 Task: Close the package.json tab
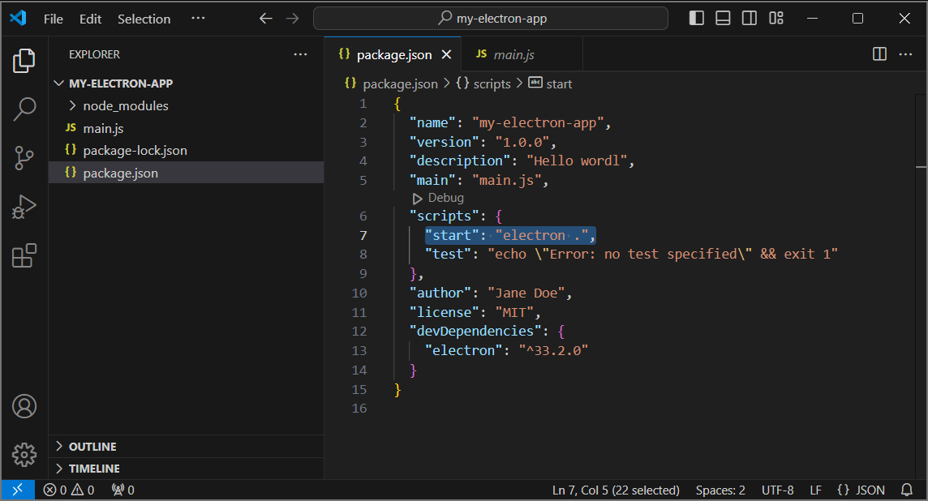(x=446, y=54)
